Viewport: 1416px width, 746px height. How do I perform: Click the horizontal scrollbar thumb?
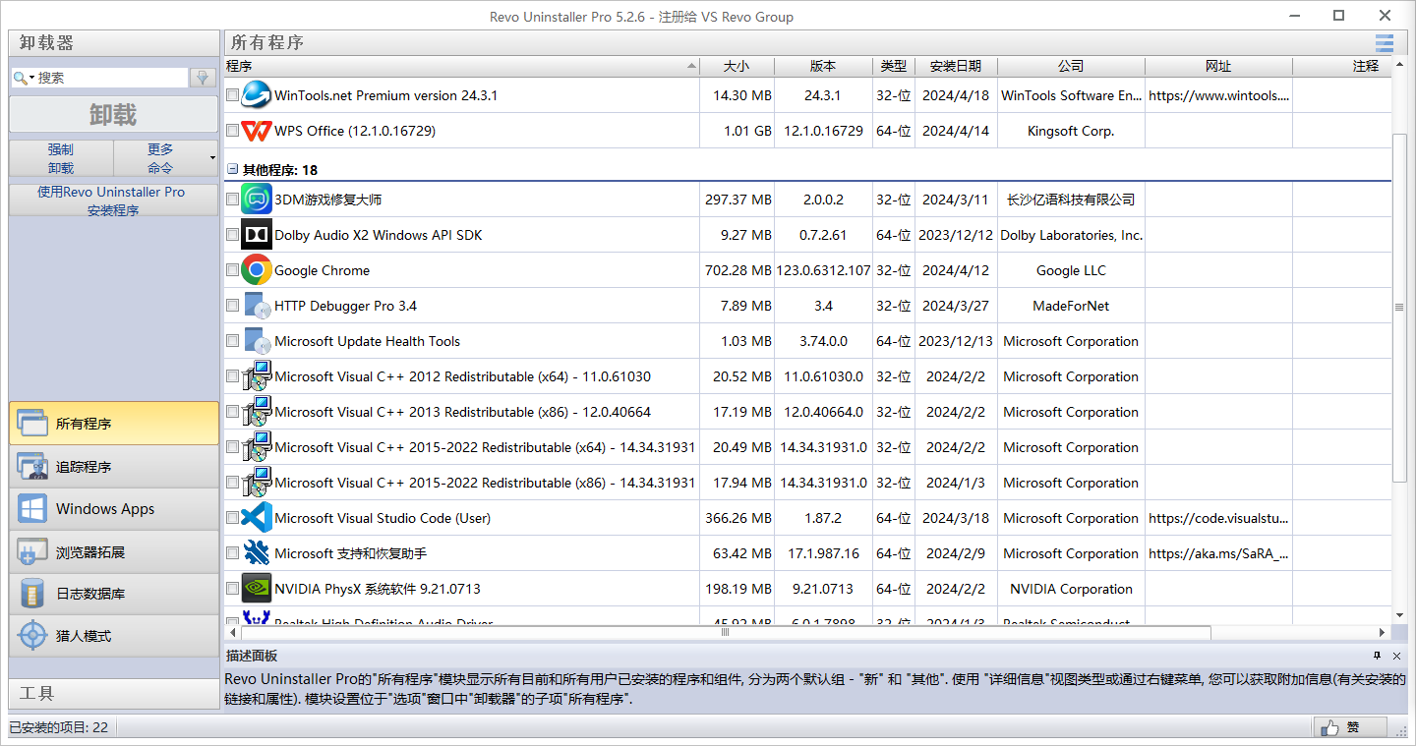point(726,633)
